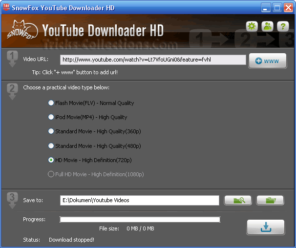Image resolution: width=296 pixels, height=248 pixels.
Task: Start the download with the arrow button
Action: tap(266, 227)
